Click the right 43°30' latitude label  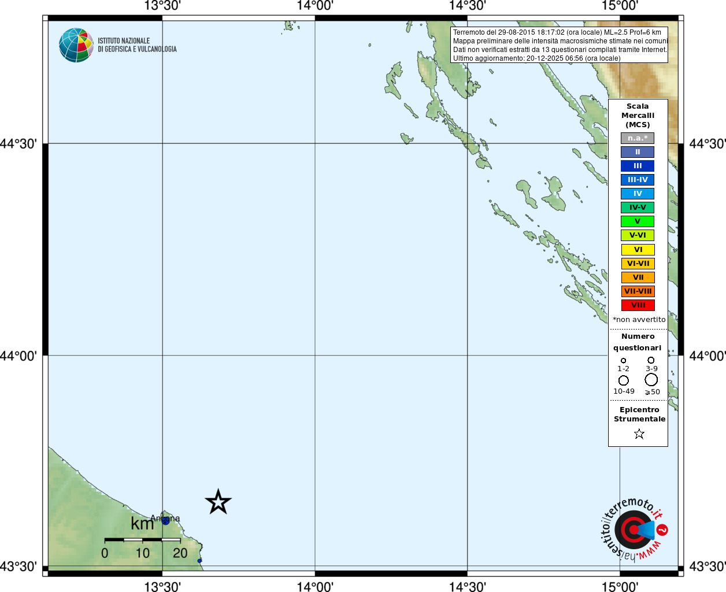pos(708,567)
